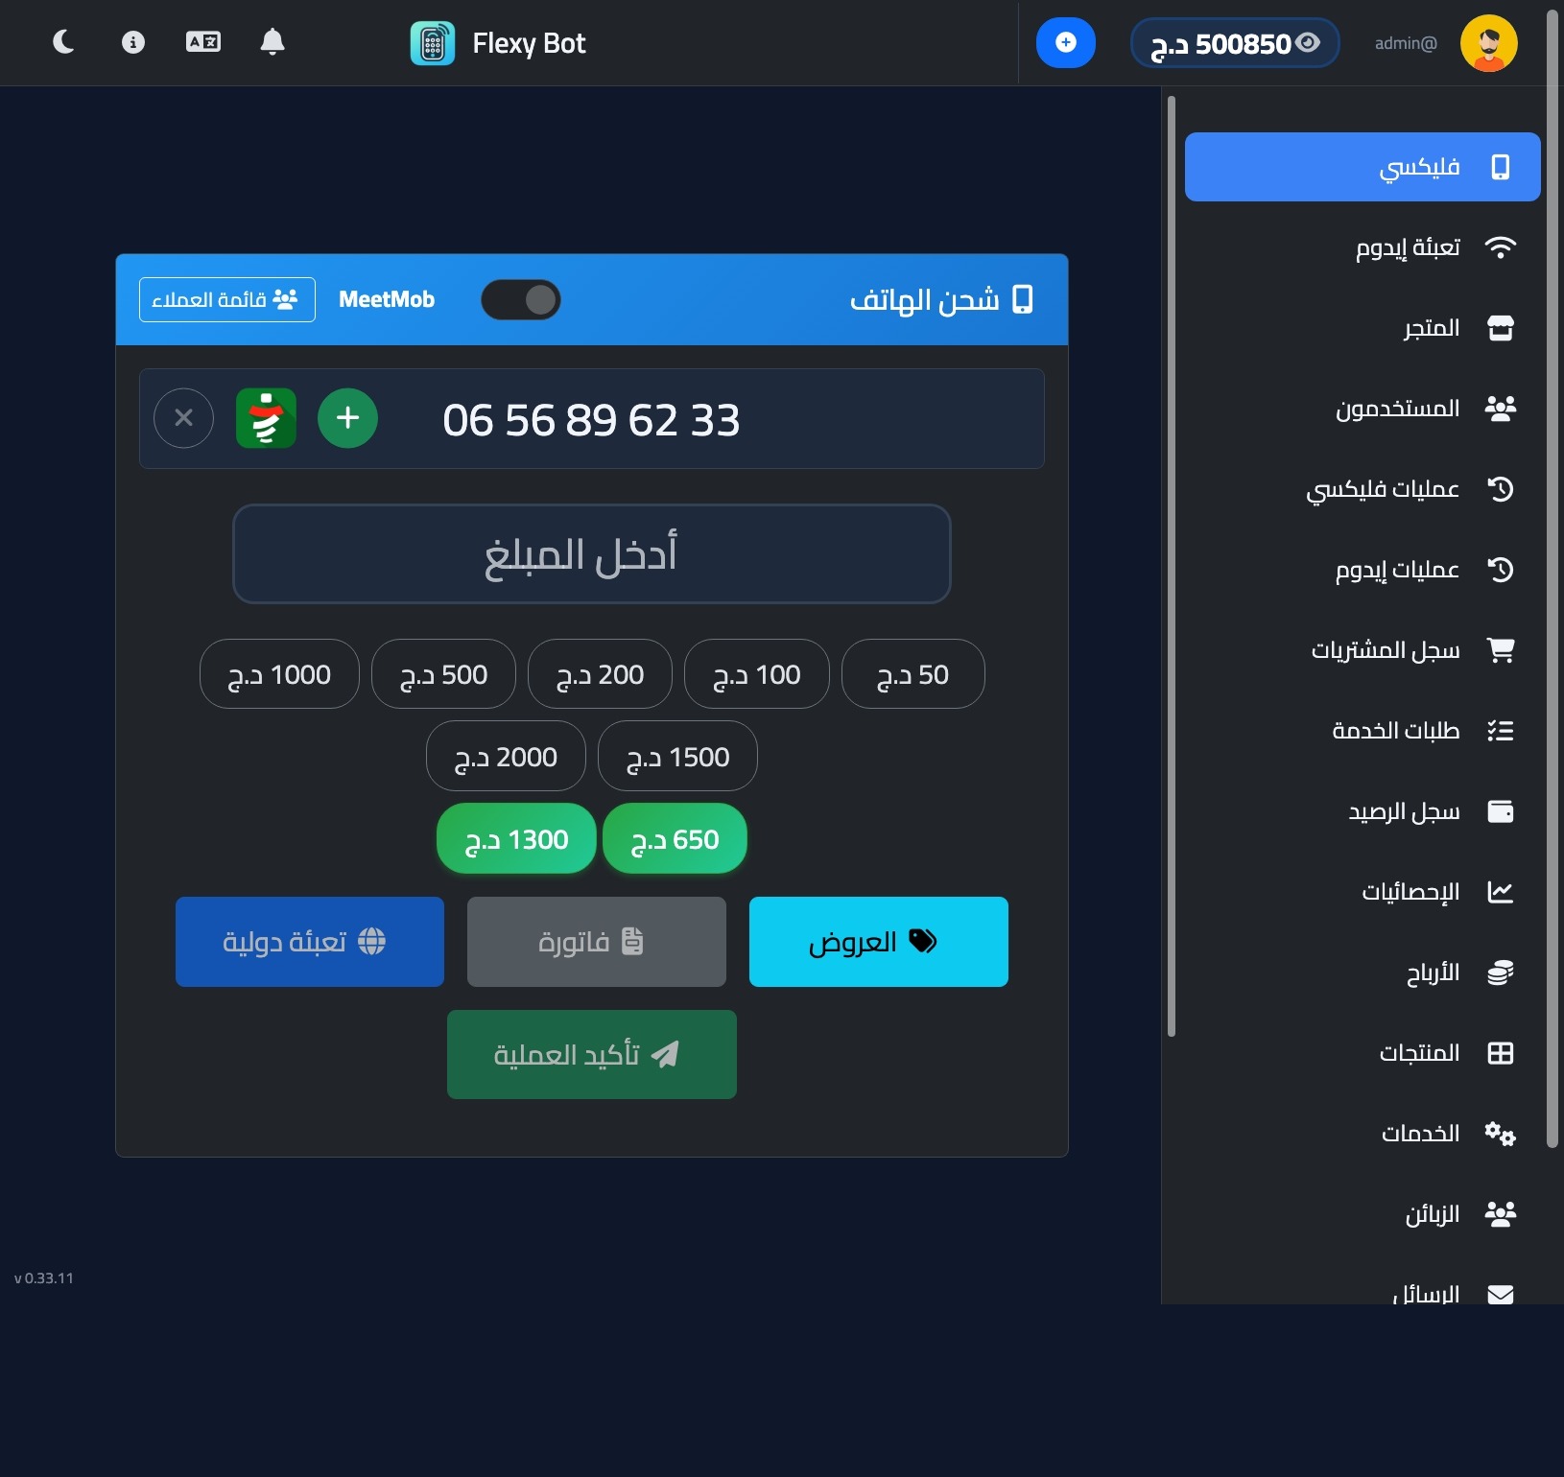Screen dimensions: 1564x1477
Task: Click the green plus icon to add the number
Action: (x=347, y=418)
